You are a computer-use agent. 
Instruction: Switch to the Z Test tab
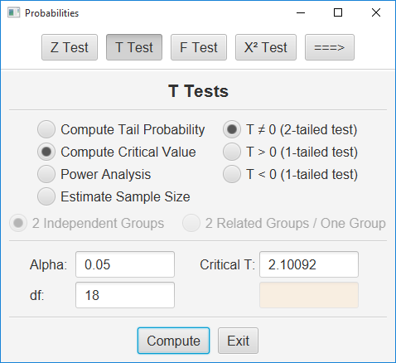(70, 47)
